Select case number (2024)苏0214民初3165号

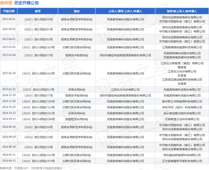coord(38,155)
